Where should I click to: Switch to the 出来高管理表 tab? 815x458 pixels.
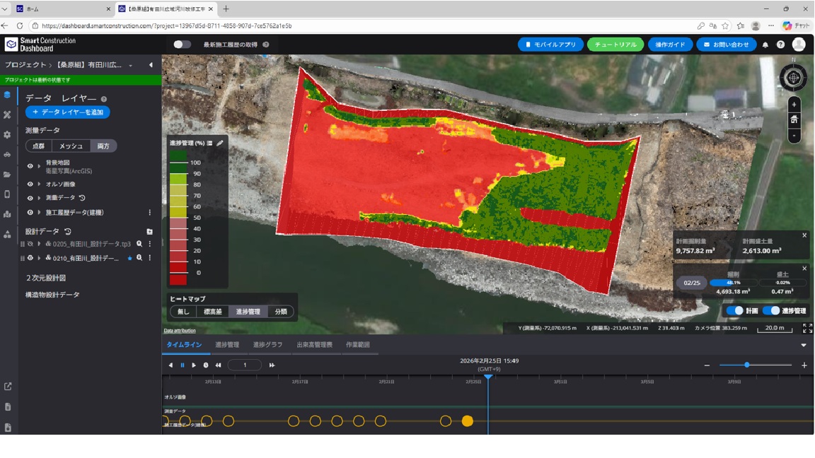pyautogui.click(x=314, y=345)
